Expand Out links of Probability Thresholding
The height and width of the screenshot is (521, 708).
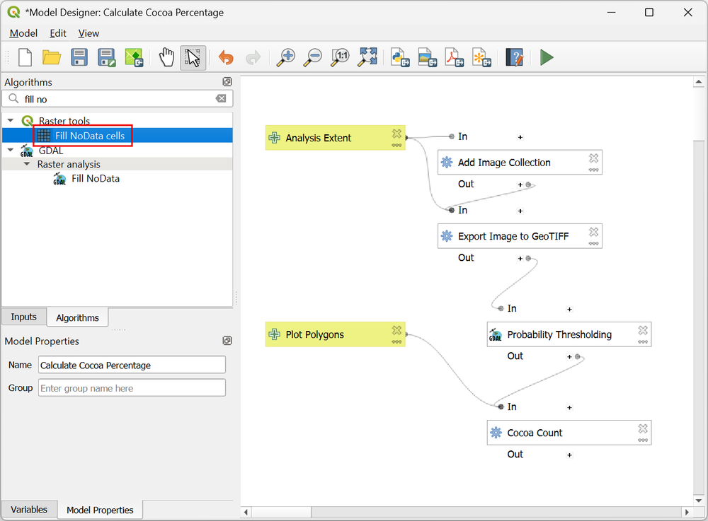569,357
